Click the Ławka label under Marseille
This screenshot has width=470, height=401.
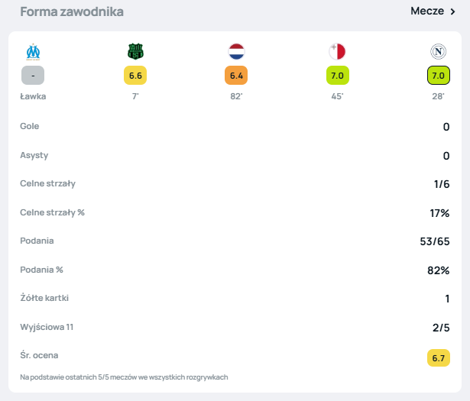[33, 97]
